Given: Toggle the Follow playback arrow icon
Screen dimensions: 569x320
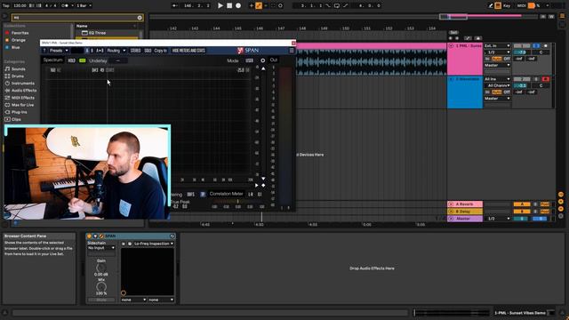Looking at the screenshot, I should tap(175, 5).
